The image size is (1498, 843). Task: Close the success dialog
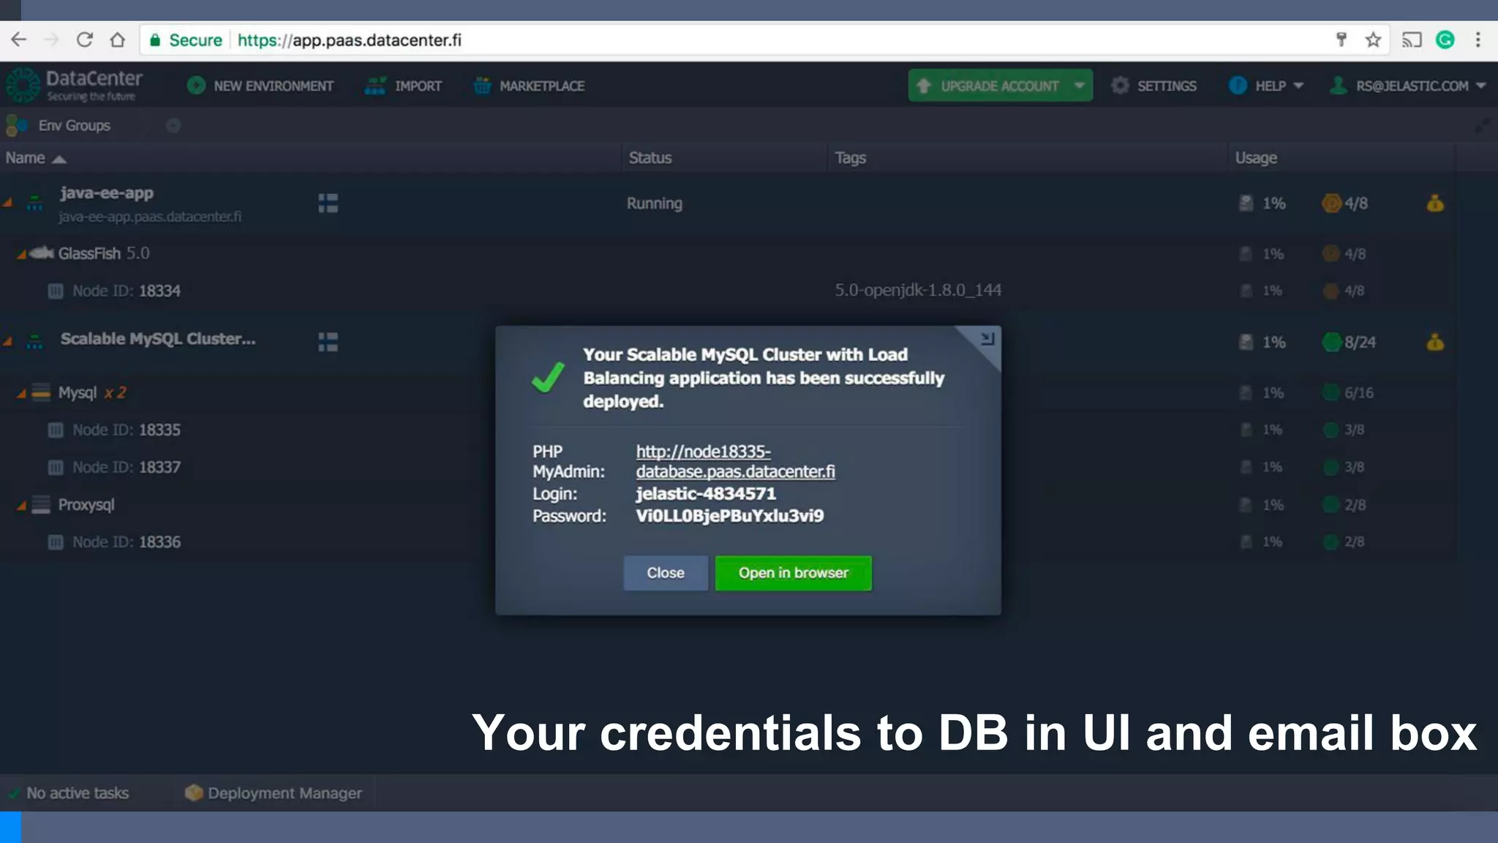(666, 573)
